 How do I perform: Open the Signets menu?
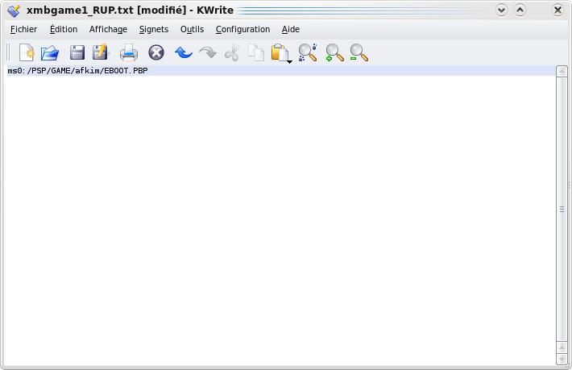click(x=154, y=29)
